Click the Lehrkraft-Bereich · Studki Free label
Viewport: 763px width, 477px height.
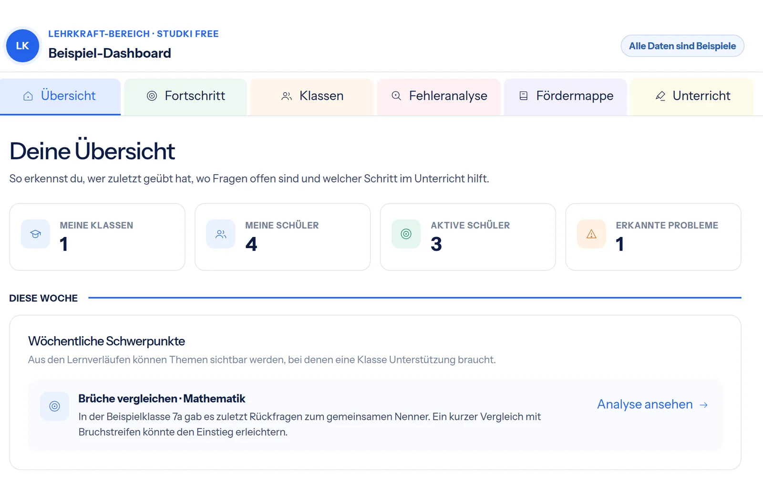coord(134,34)
